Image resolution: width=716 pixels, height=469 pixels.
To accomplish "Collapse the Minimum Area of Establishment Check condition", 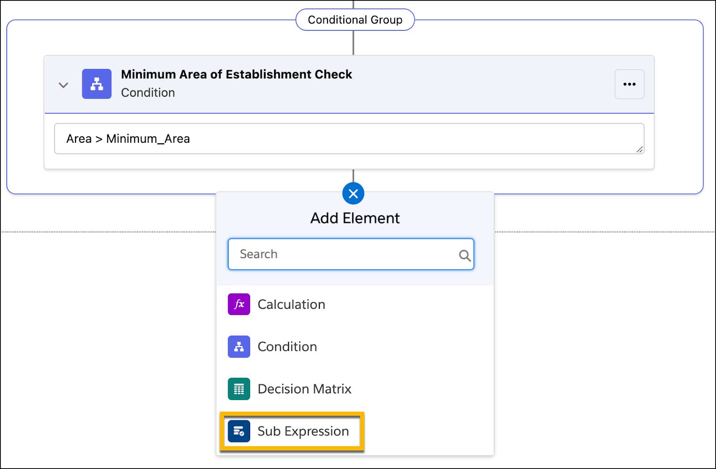I will 64,85.
